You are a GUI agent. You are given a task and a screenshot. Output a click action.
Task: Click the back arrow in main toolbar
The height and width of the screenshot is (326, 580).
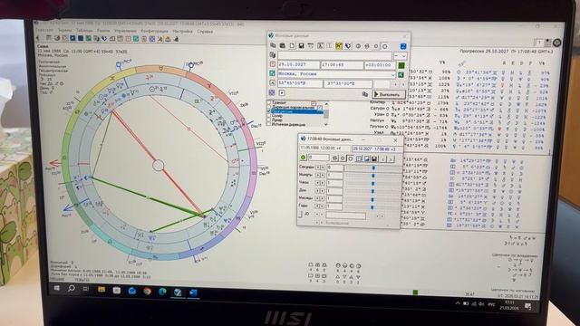[x=37, y=38]
